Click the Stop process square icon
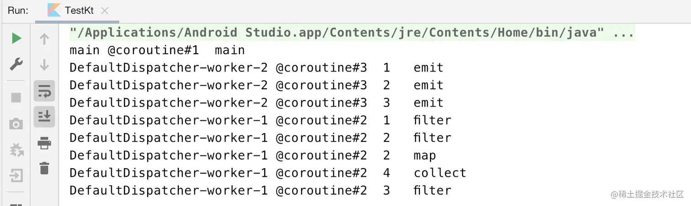This screenshot has height=206, width=691. pos(16,98)
